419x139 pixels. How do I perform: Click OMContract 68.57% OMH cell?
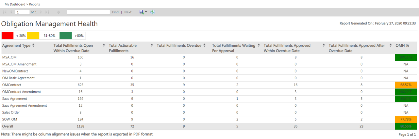[x=406, y=85]
